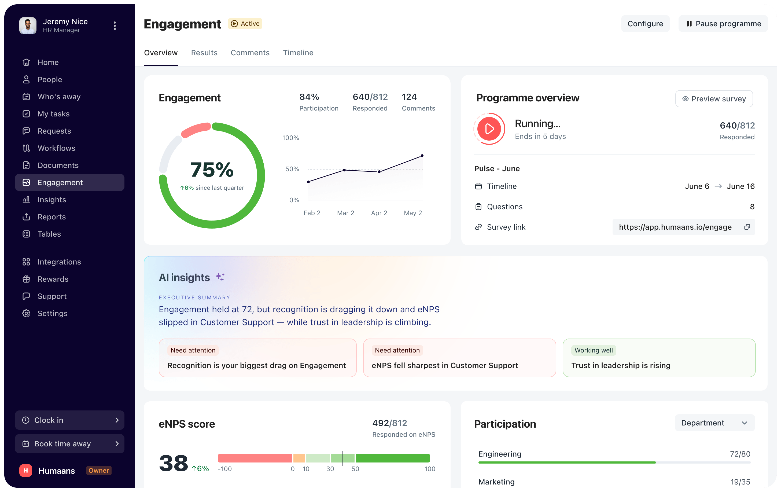Click the 75% engagement donut ring
Screen dimensions: 781x492
212,175
